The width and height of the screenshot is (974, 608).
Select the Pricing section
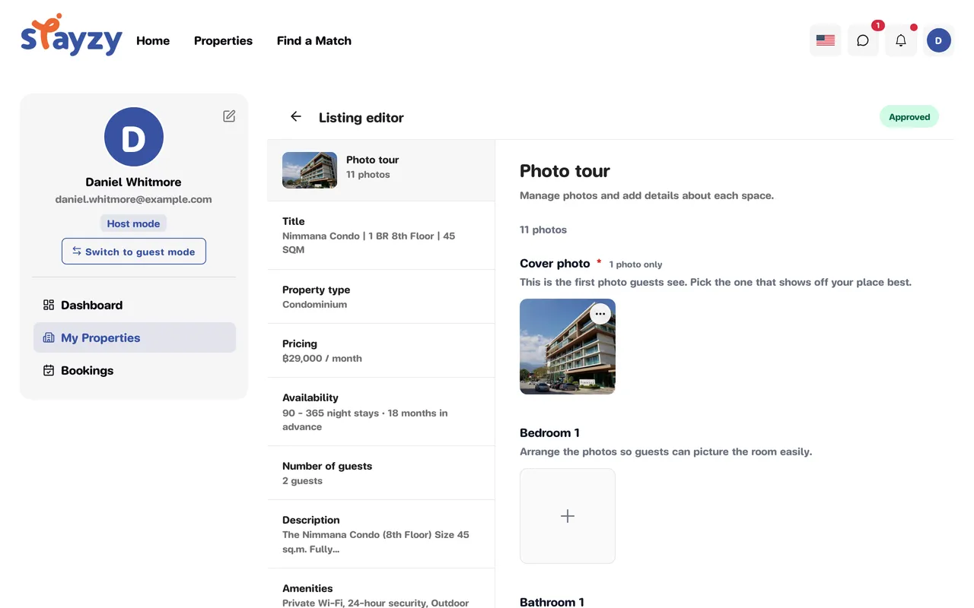tap(381, 350)
